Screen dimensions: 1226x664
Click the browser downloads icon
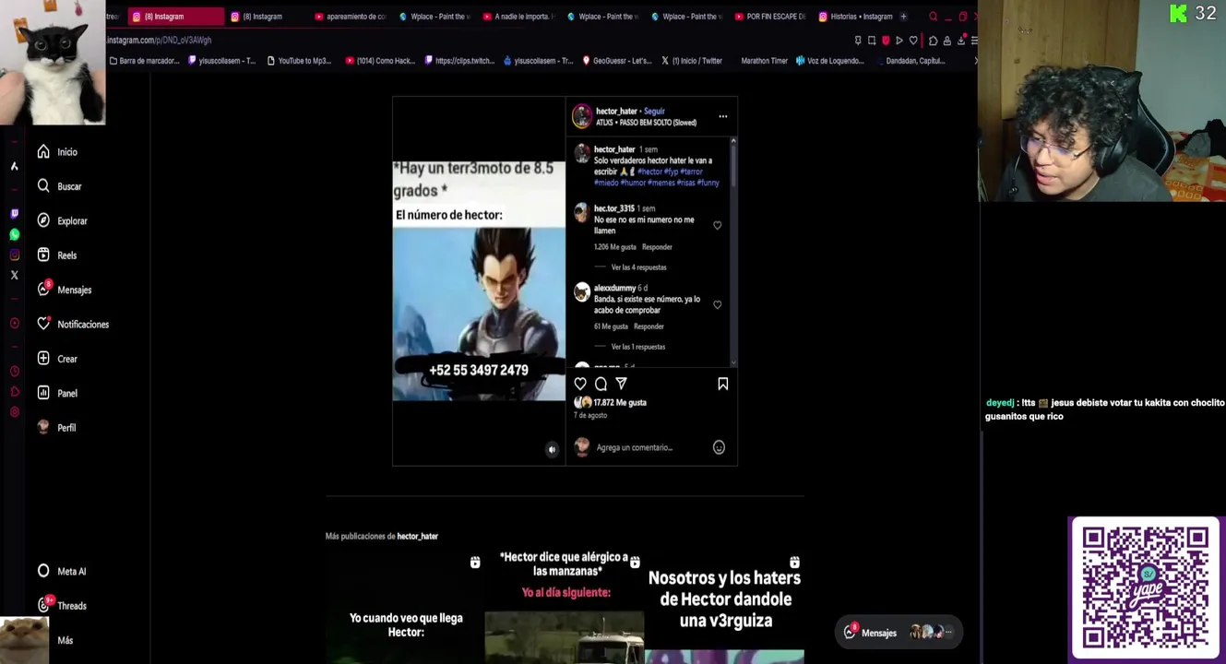click(x=960, y=41)
